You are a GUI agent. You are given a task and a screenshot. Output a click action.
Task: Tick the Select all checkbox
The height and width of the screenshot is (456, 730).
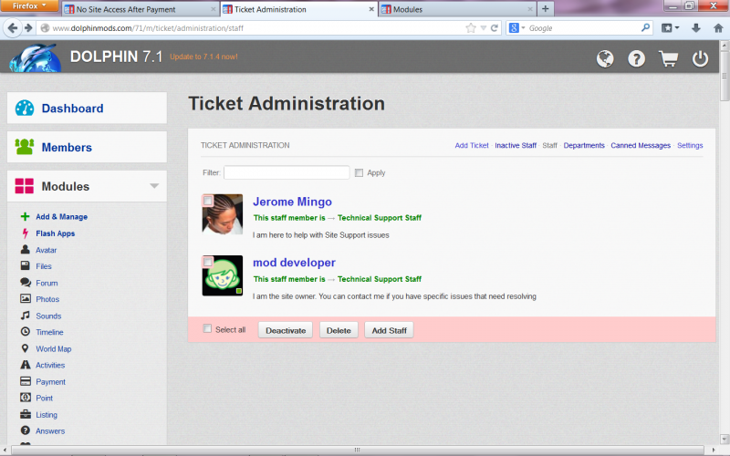tap(207, 328)
